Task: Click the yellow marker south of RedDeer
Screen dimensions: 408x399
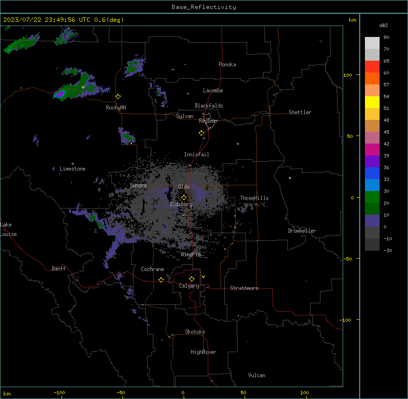Action: point(202,133)
